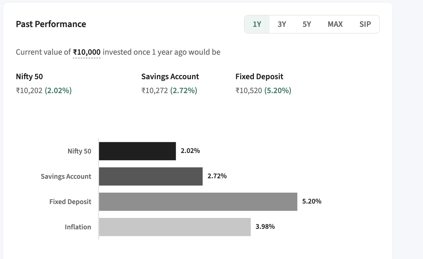Click the Past Performance title
The image size is (423, 259).
(51, 24)
